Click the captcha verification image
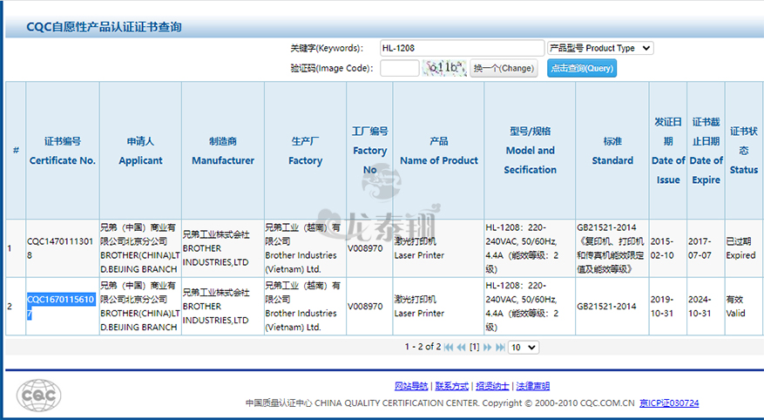The image size is (764, 420). pyautogui.click(x=444, y=68)
